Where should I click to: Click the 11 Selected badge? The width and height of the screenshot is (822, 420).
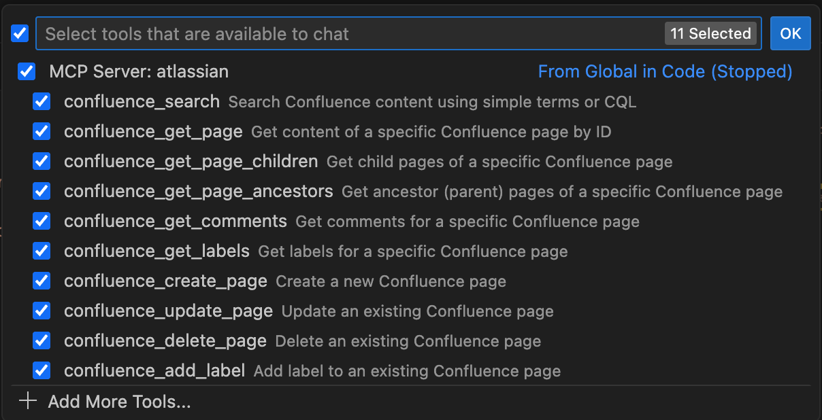710,33
